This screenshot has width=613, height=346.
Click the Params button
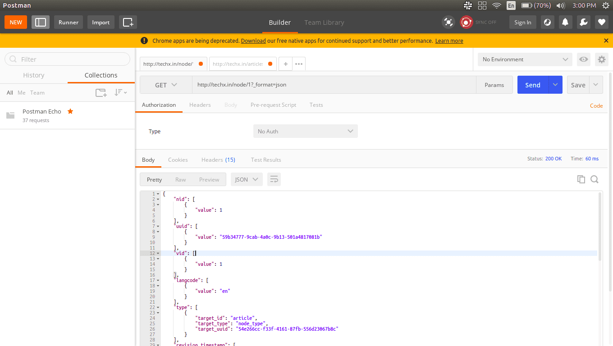494,85
